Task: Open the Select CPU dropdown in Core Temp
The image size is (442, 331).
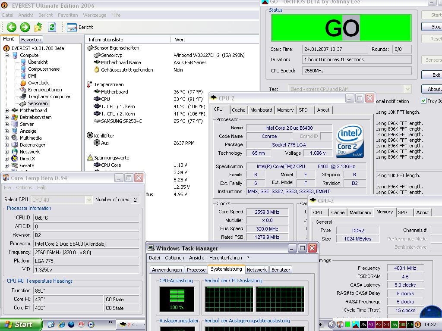Action: coord(61,200)
